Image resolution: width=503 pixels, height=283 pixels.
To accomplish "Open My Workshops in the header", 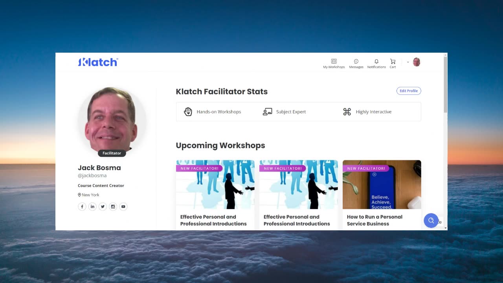I will click(x=334, y=64).
